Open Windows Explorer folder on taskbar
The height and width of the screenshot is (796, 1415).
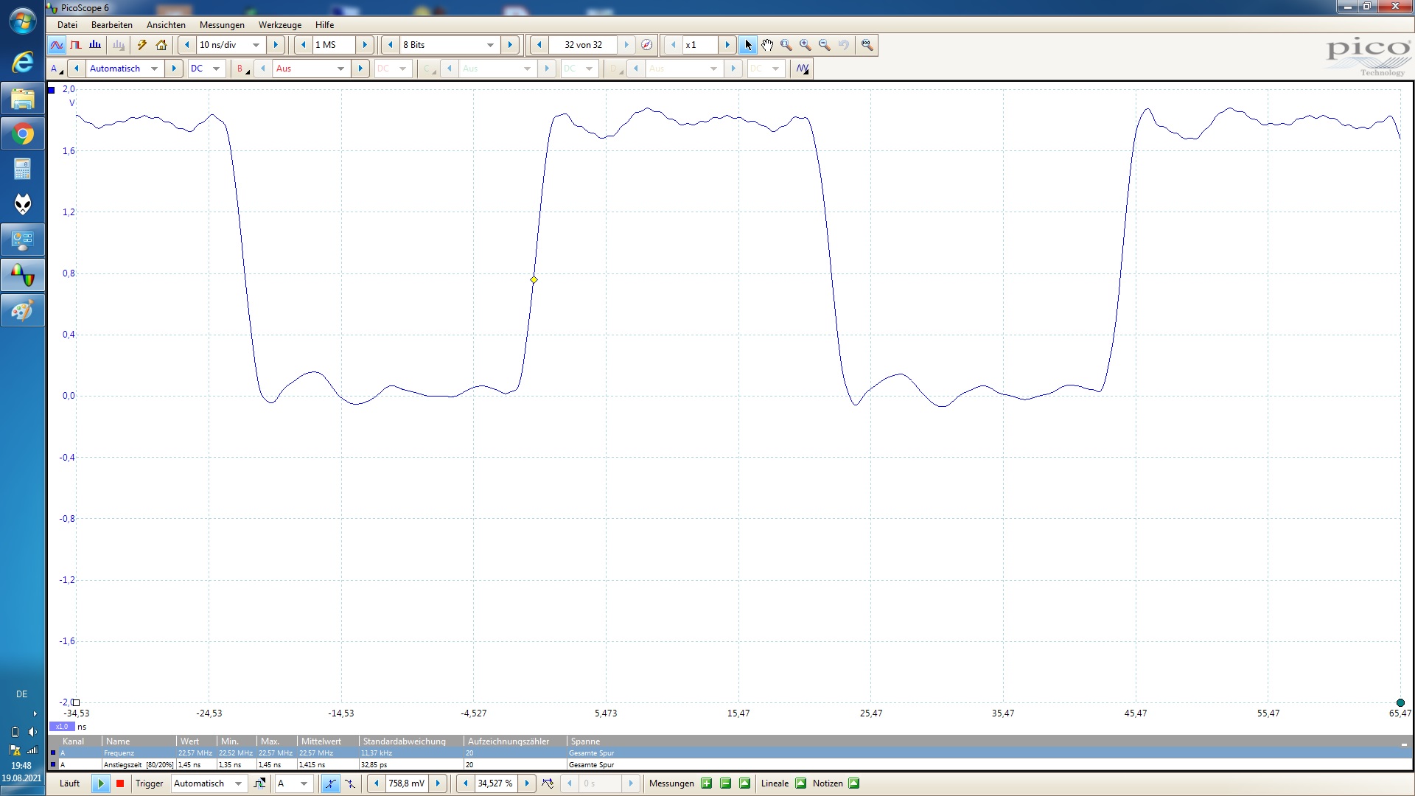pyautogui.click(x=23, y=99)
